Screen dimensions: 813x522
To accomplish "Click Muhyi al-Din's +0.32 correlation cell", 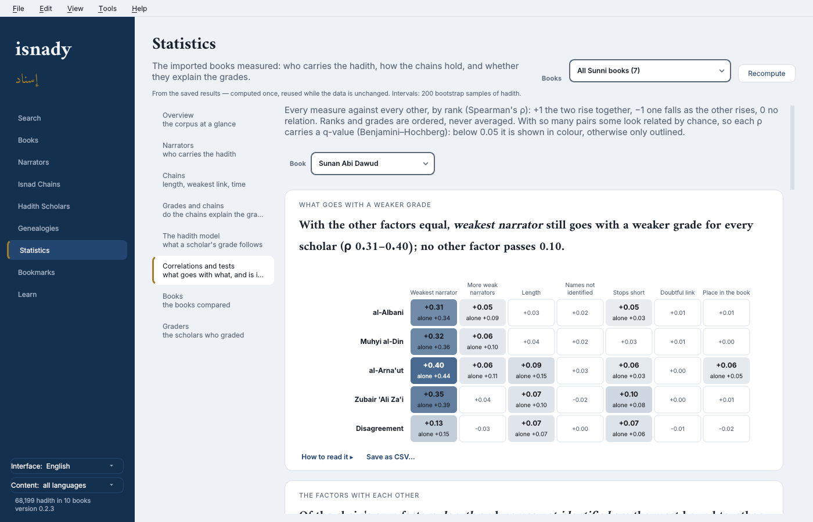I will coord(434,342).
